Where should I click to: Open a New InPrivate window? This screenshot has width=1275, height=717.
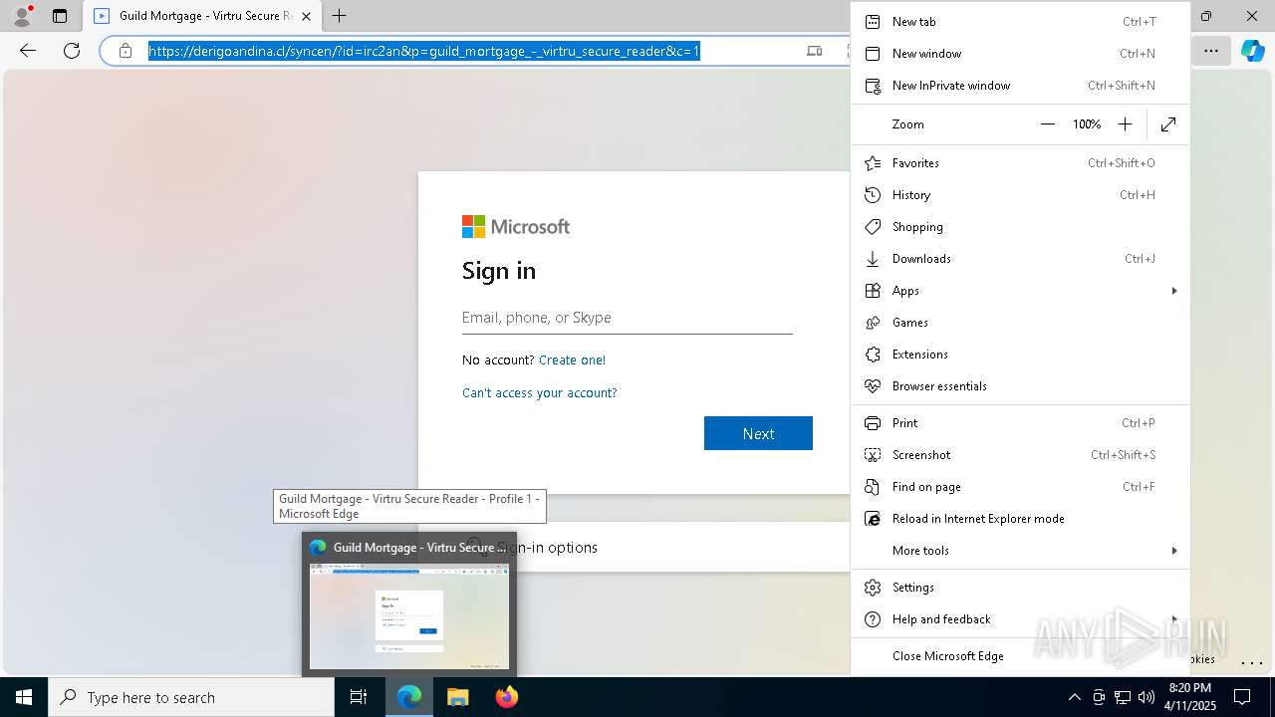pyautogui.click(x=1020, y=86)
